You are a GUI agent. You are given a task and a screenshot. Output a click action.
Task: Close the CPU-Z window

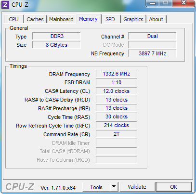point(183,3)
